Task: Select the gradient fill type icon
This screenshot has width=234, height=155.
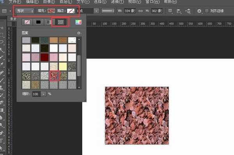Action: click(49, 22)
